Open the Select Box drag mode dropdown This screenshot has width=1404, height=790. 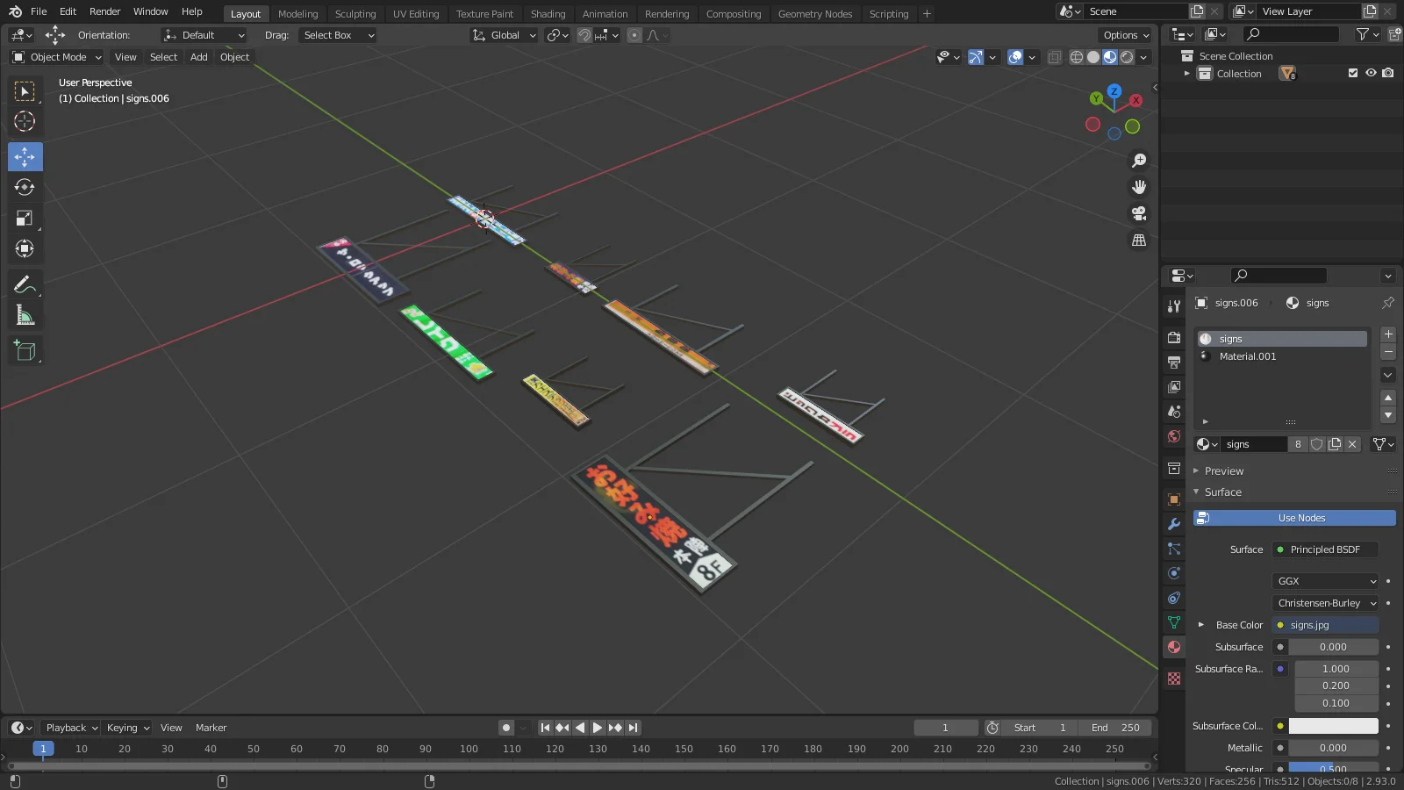pos(337,35)
